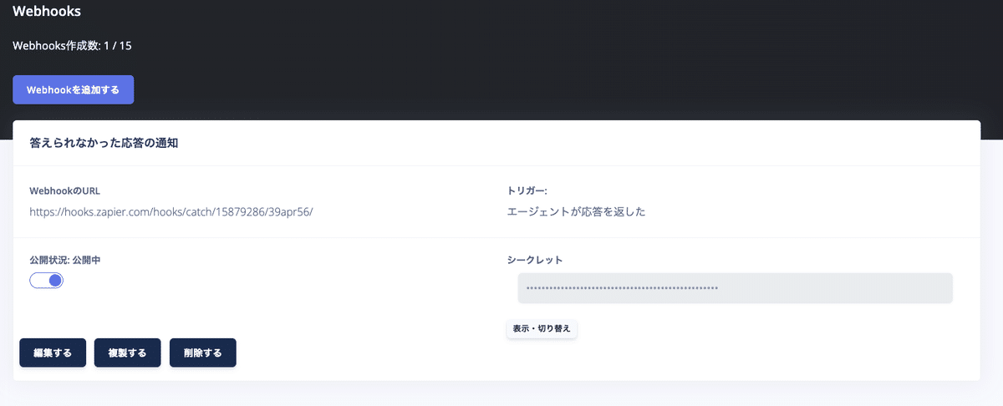Toggle the 公開状況 publish switch off
This screenshot has width=1003, height=406.
47,281
